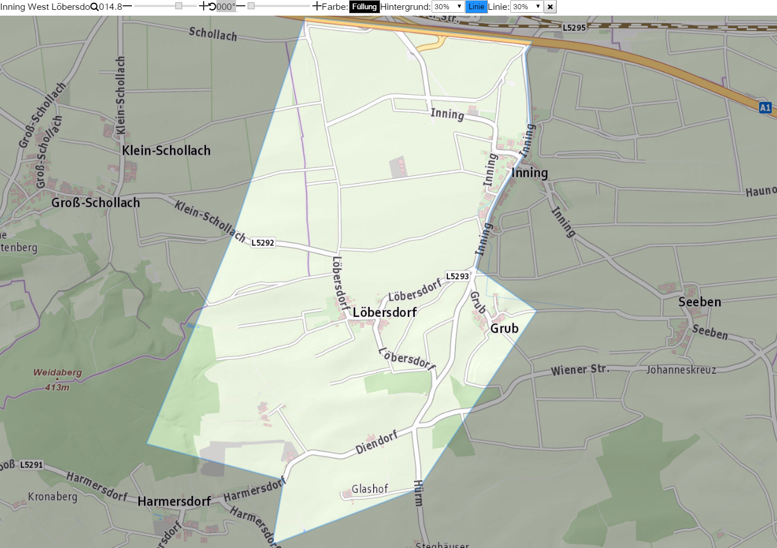Click the L5293 road shield
Viewport: 777px width, 548px height.
click(x=457, y=276)
